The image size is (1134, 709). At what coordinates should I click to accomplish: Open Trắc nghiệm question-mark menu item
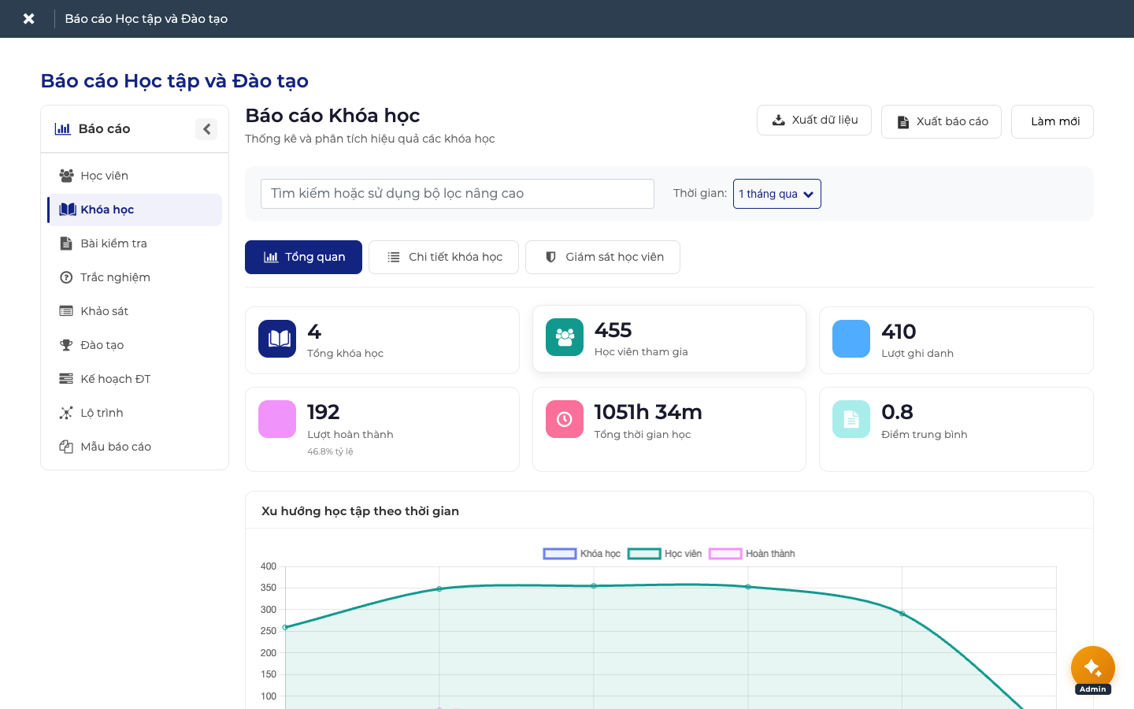(x=135, y=277)
